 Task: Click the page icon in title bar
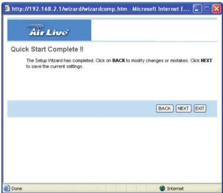coord(7,8)
